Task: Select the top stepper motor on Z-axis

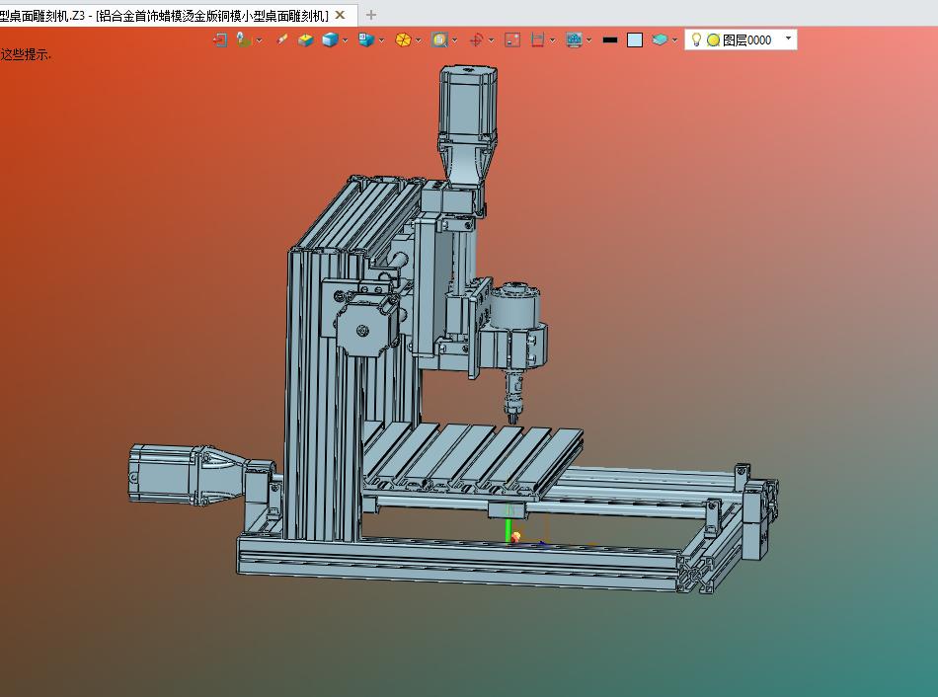Action: [468, 102]
